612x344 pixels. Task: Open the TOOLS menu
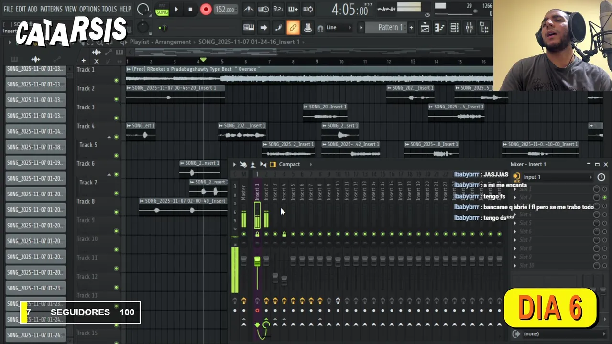(x=109, y=9)
